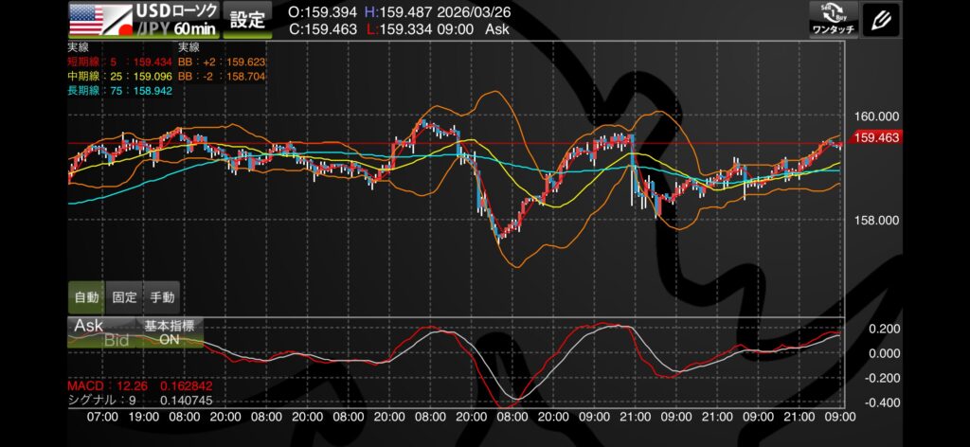
Task: Tap the BB +2 Bollinger band legend
Action: [221, 61]
